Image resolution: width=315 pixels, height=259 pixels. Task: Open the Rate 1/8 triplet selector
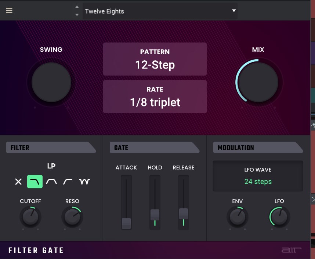point(155,96)
